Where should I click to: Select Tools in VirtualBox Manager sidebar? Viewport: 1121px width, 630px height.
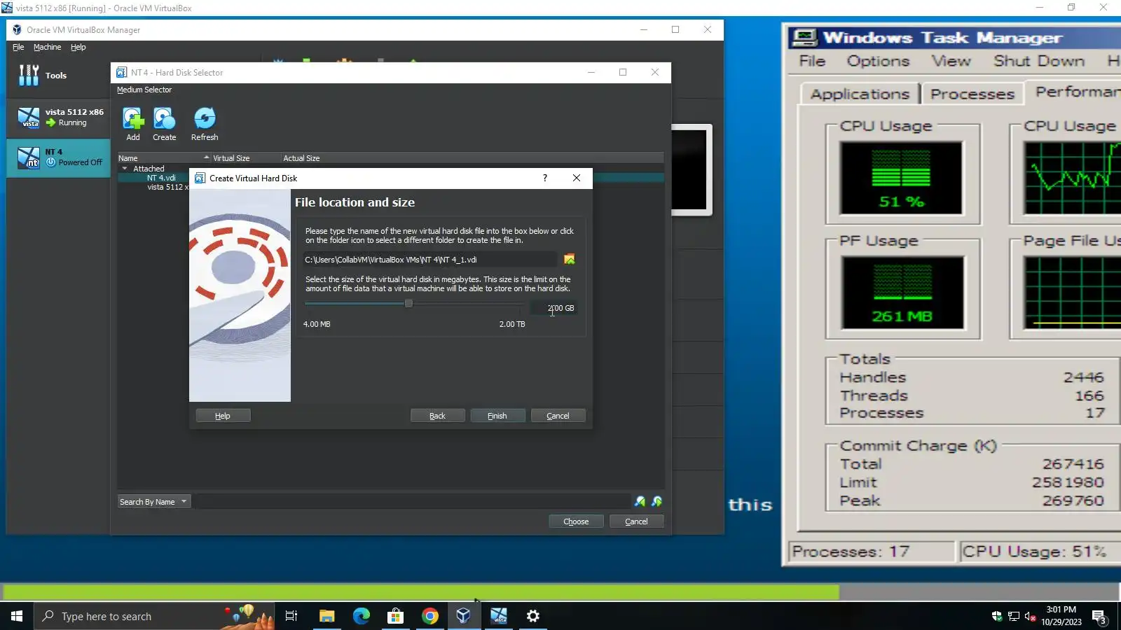click(x=59, y=76)
